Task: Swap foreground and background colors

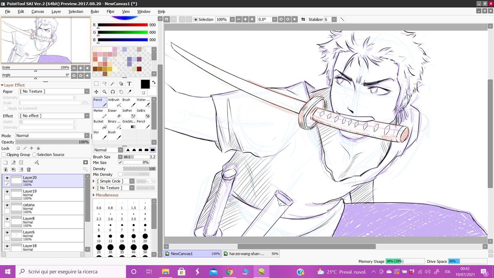Action: [x=154, y=83]
